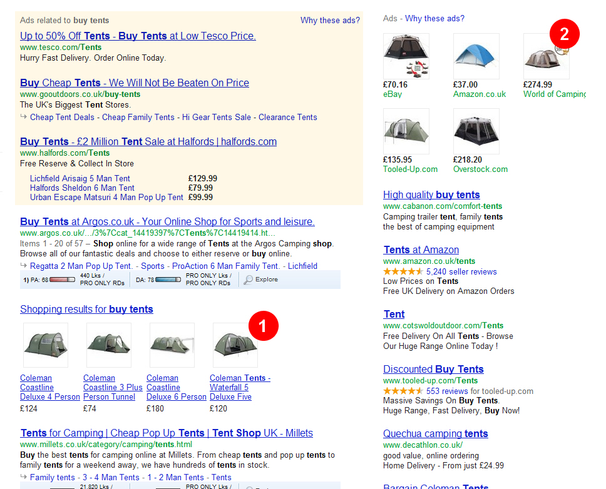This screenshot has height=489, width=606.
Task: Open 'Discounted Buy Tents' tooled-up ad
Action: coord(433,370)
